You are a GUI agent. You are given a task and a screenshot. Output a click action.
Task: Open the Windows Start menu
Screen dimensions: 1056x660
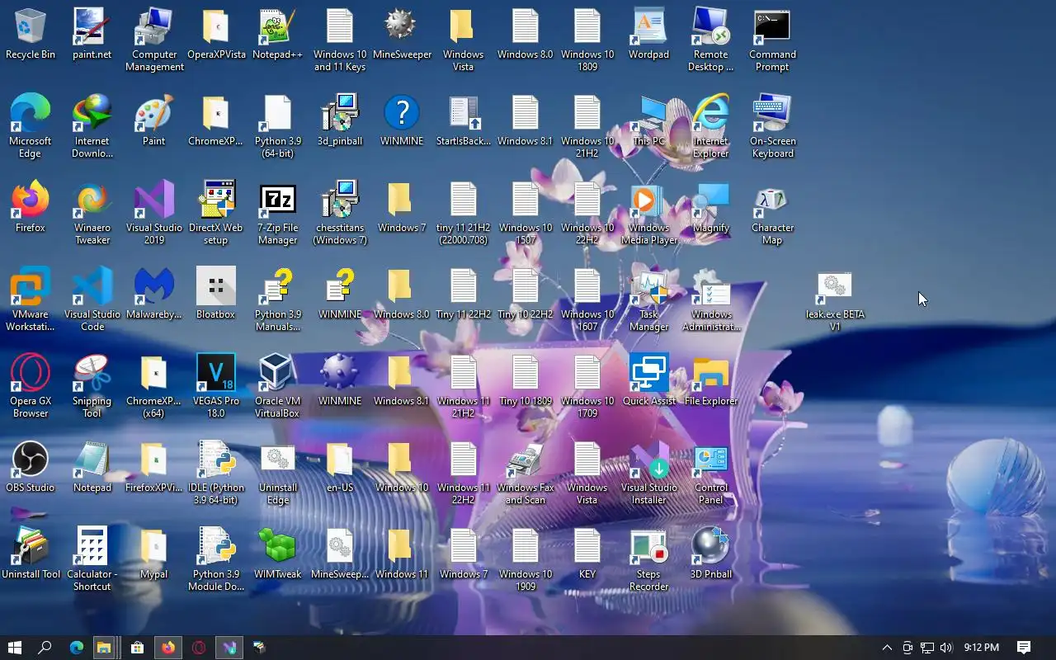14,648
